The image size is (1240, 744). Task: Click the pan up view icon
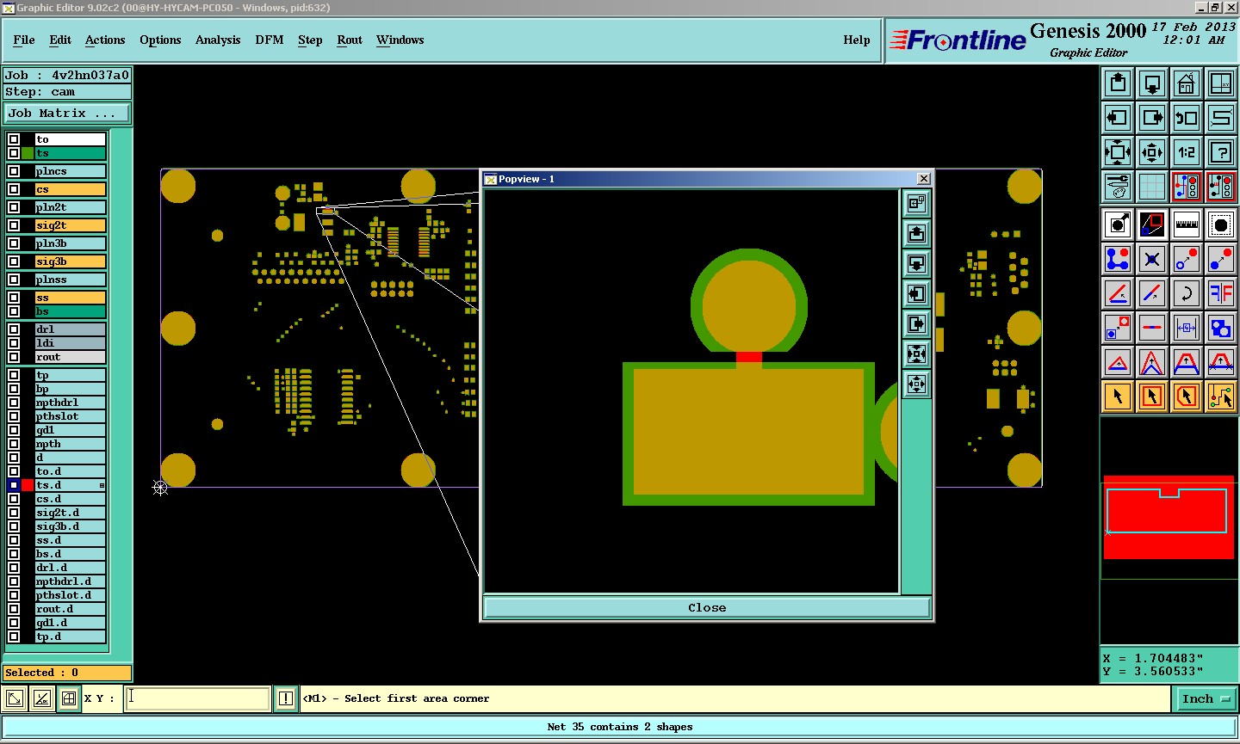pyautogui.click(x=1118, y=83)
